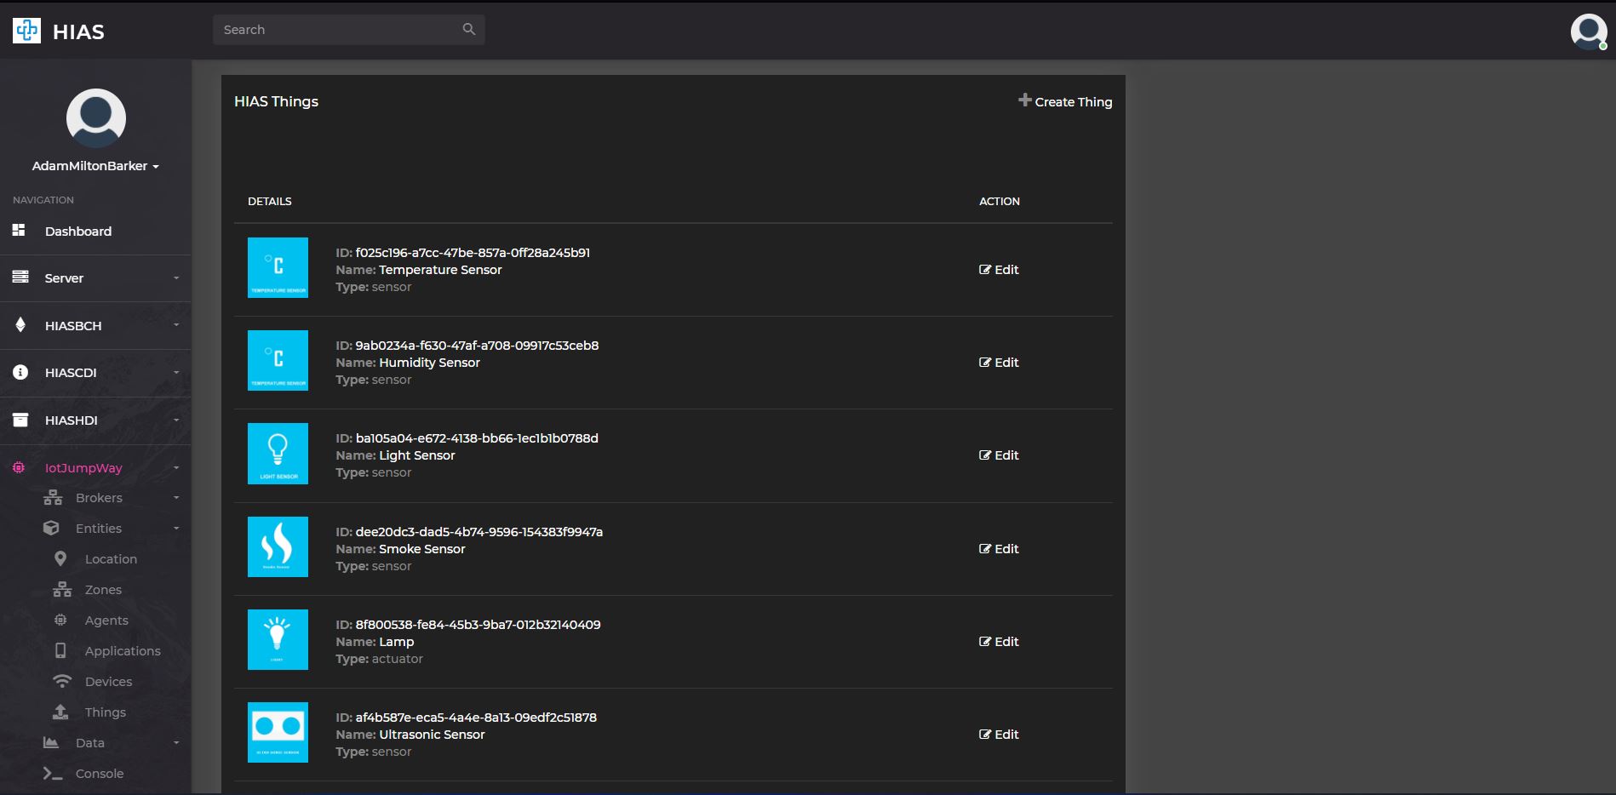Click the sidebar profile avatar picture
This screenshot has height=795, width=1616.
(x=96, y=117)
